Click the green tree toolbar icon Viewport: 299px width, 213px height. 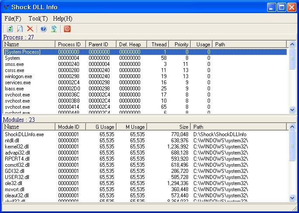pyautogui.click(x=54, y=29)
